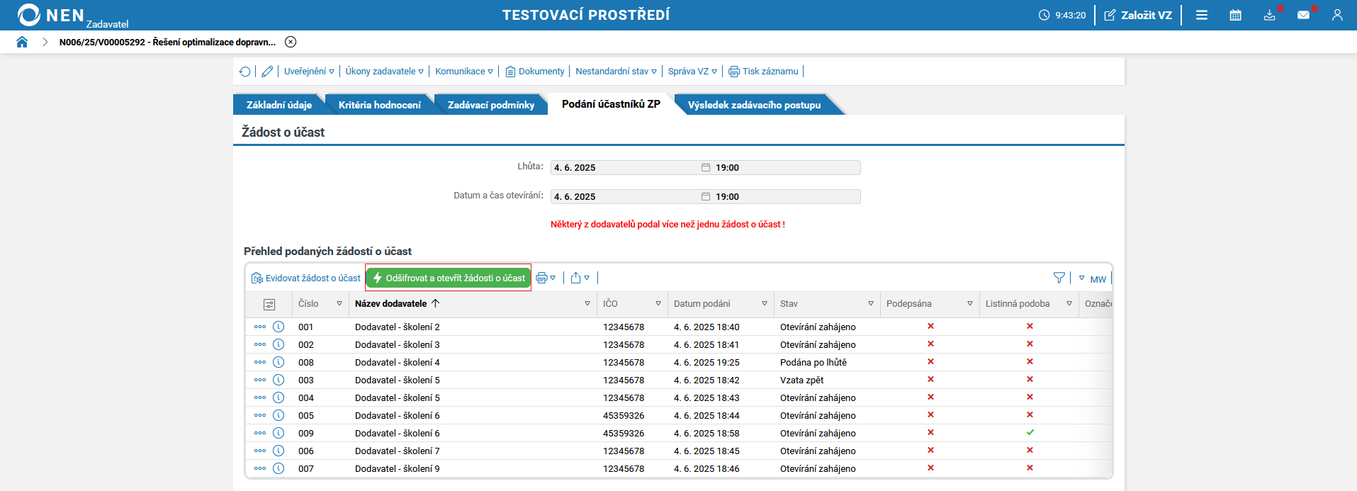Open filter dropdown on Název dodavatele column
Screen dimensions: 1357x491
[587, 304]
